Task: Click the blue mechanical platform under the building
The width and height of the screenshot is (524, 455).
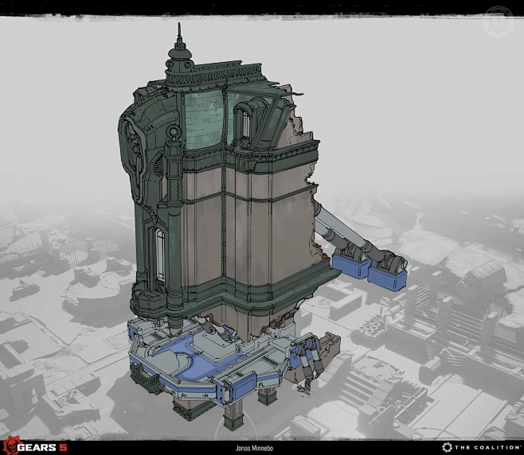Action: 193,358
